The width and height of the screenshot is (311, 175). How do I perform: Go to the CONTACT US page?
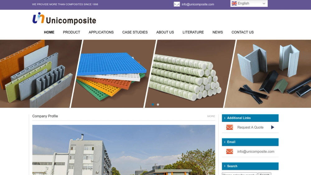click(x=242, y=32)
